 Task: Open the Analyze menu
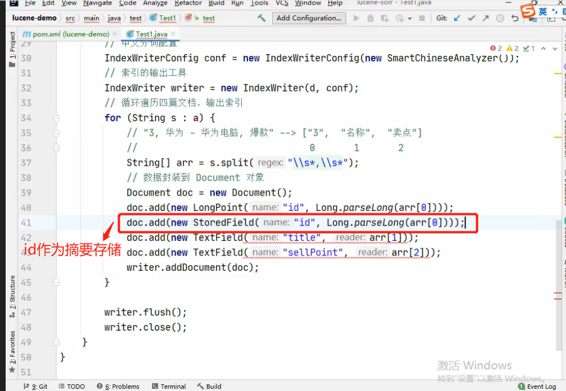coord(155,3)
